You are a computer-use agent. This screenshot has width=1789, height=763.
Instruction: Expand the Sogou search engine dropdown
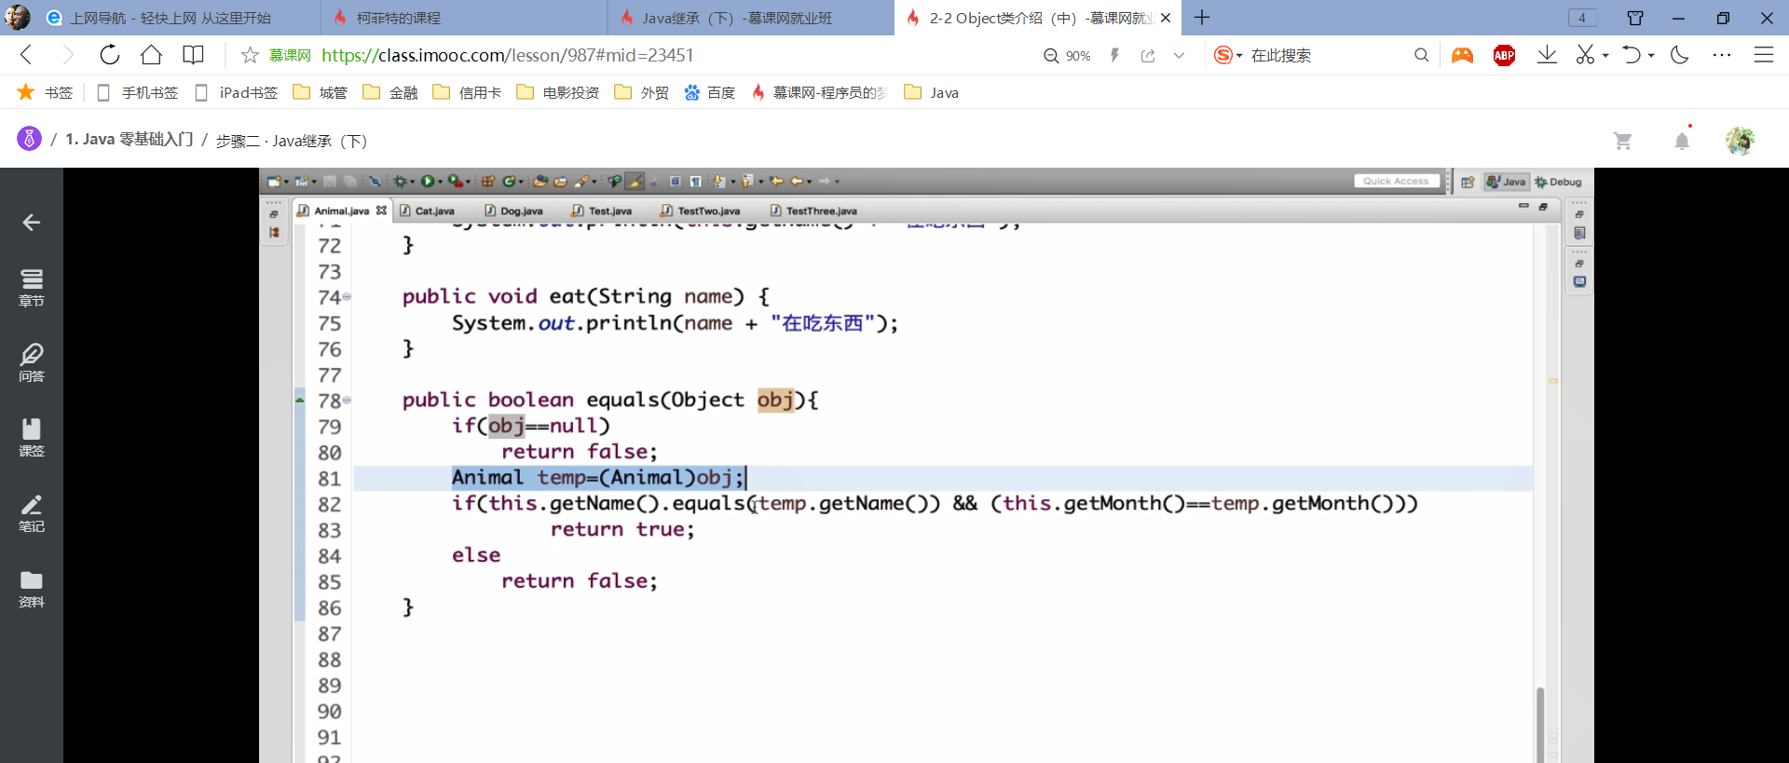[1239, 56]
